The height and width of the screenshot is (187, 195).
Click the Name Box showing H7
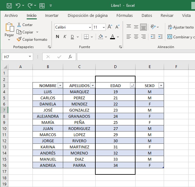click(x=15, y=57)
